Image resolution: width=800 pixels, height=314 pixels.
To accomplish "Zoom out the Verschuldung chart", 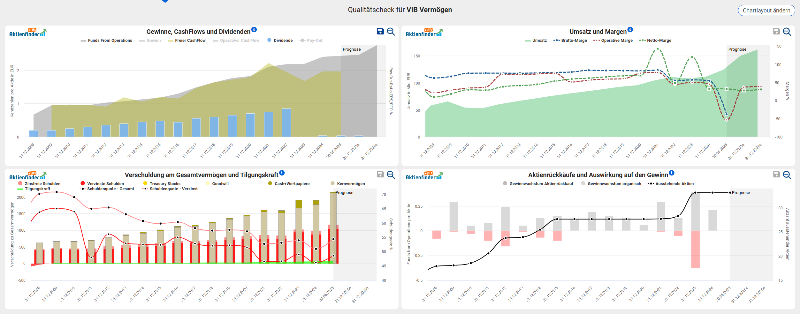I will [391, 175].
